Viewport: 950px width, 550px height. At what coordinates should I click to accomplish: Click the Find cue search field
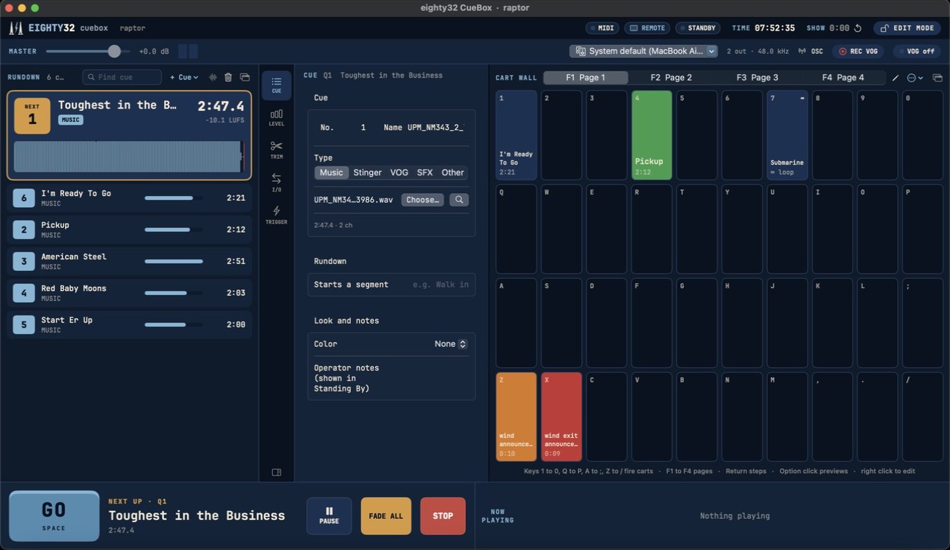122,78
